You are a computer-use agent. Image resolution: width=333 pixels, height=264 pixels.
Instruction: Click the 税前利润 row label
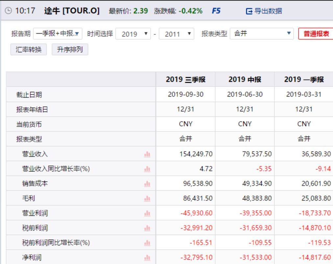[x=35, y=228]
